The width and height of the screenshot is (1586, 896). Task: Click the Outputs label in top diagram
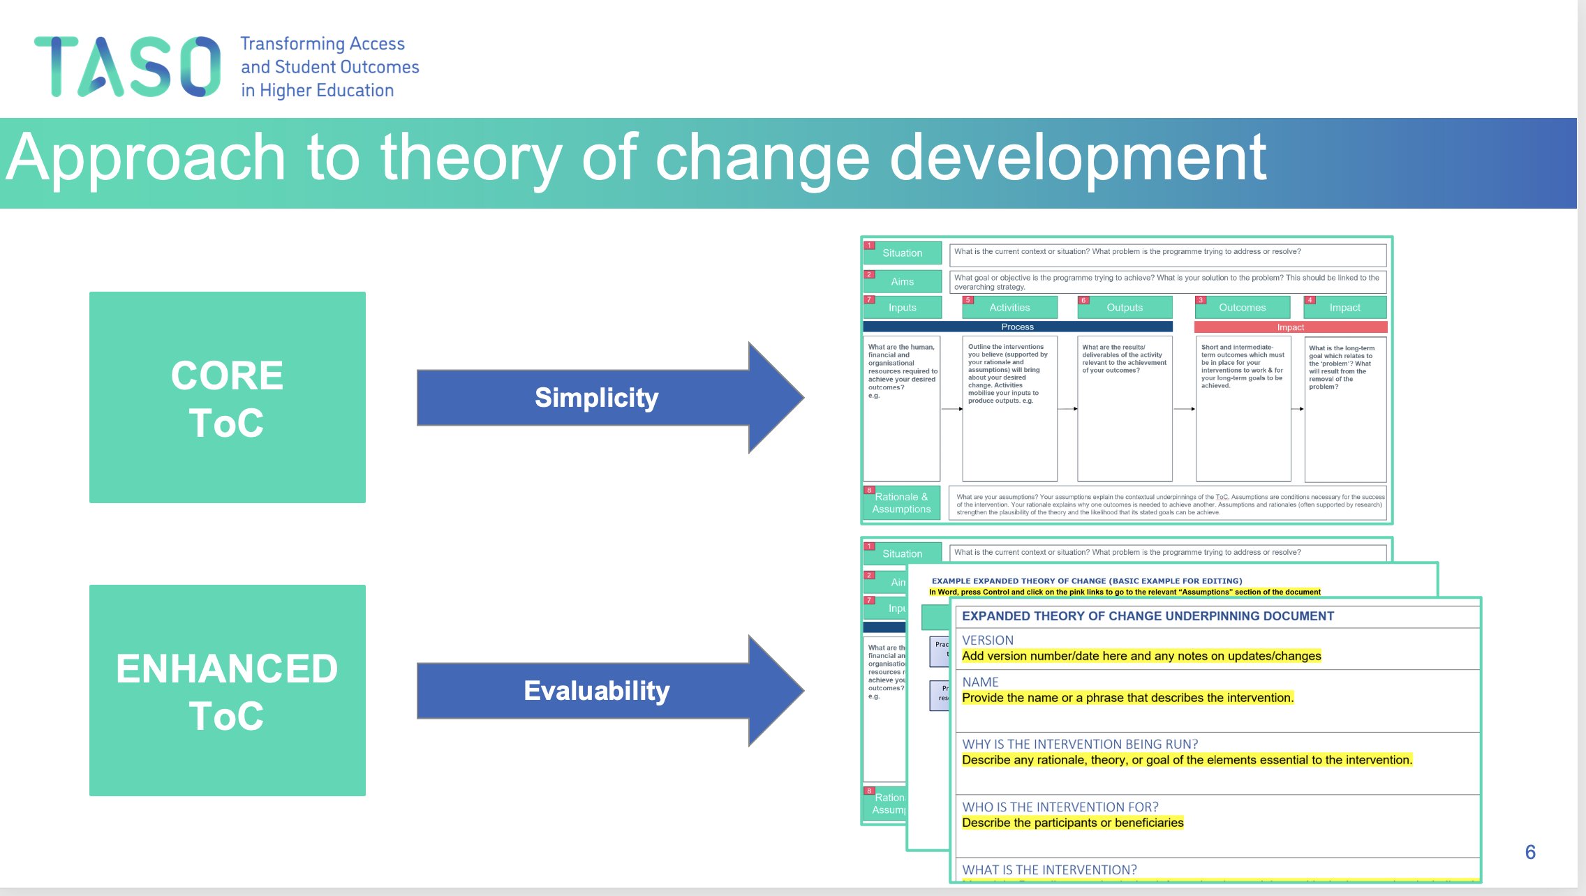(1125, 308)
